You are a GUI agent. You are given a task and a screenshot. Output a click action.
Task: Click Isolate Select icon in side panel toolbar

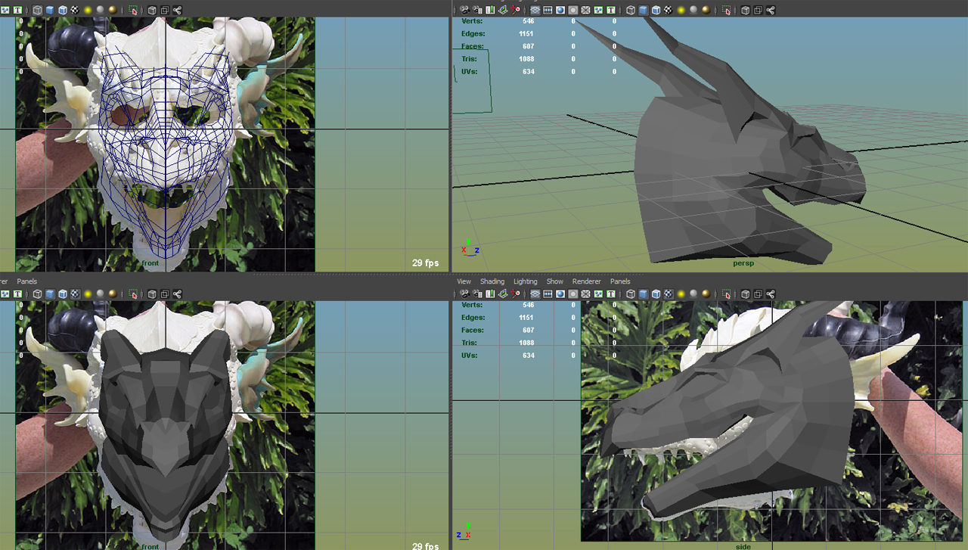point(727,294)
